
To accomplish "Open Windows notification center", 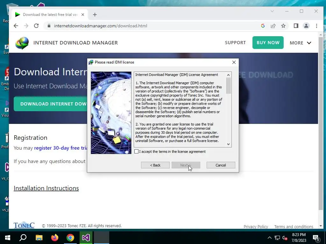I will click(316, 238).
